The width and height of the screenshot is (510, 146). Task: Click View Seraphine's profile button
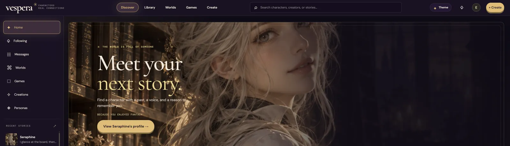126,126
